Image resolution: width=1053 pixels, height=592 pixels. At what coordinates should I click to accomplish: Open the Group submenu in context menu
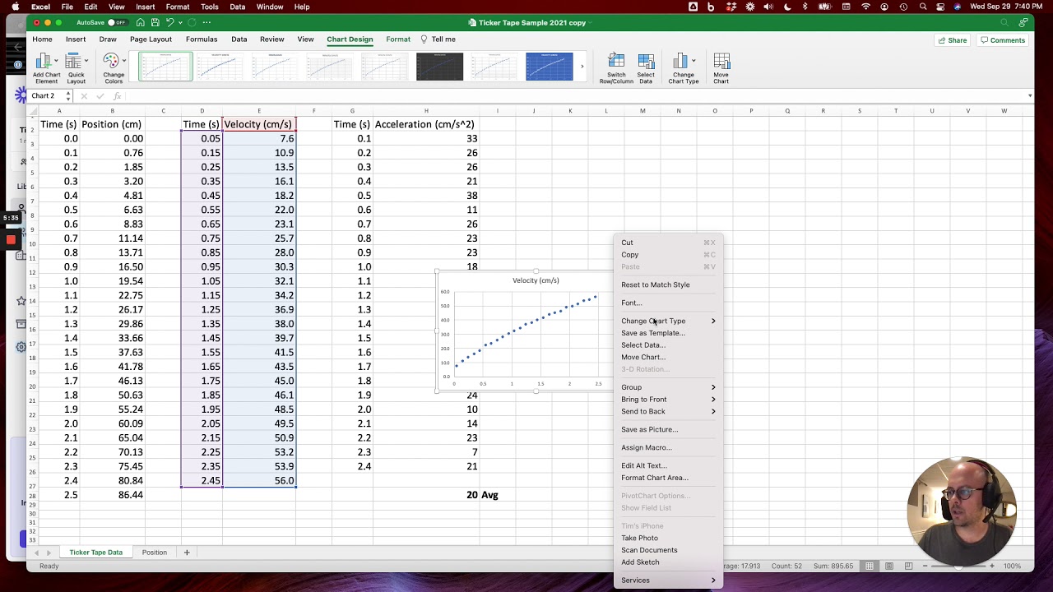tap(668, 387)
